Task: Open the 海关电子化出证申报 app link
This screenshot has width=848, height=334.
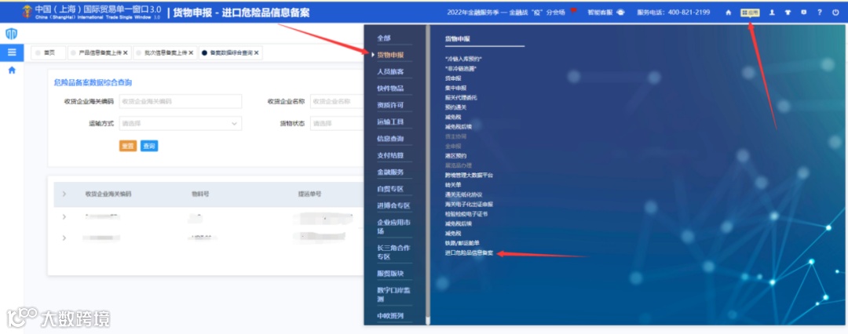Action: tap(469, 205)
